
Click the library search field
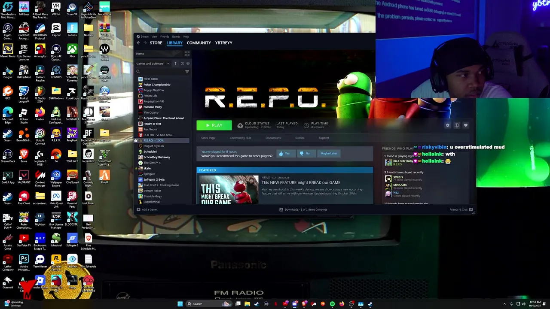click(x=159, y=72)
